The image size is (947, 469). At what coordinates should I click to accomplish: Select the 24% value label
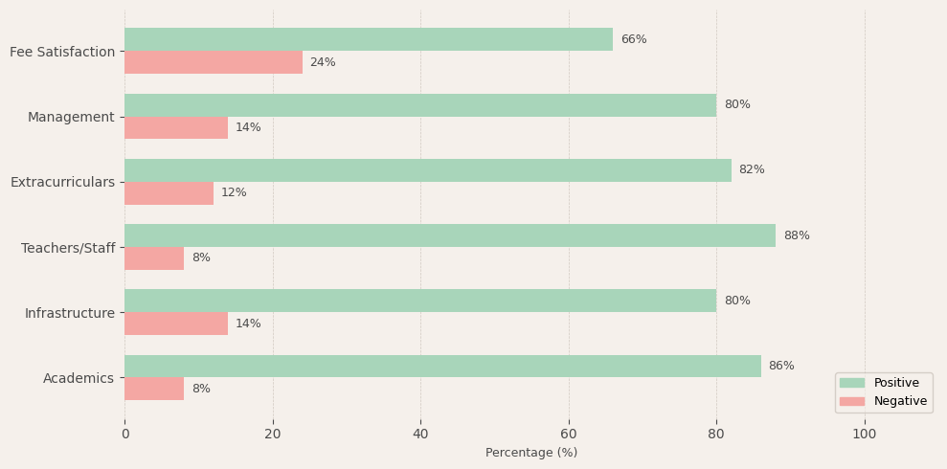(323, 62)
